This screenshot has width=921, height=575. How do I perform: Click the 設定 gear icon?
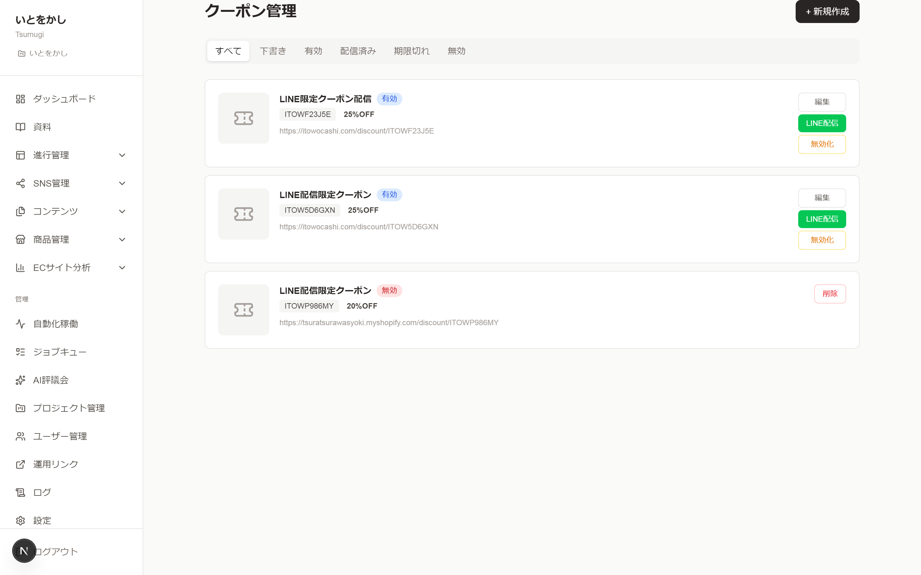[x=20, y=521]
